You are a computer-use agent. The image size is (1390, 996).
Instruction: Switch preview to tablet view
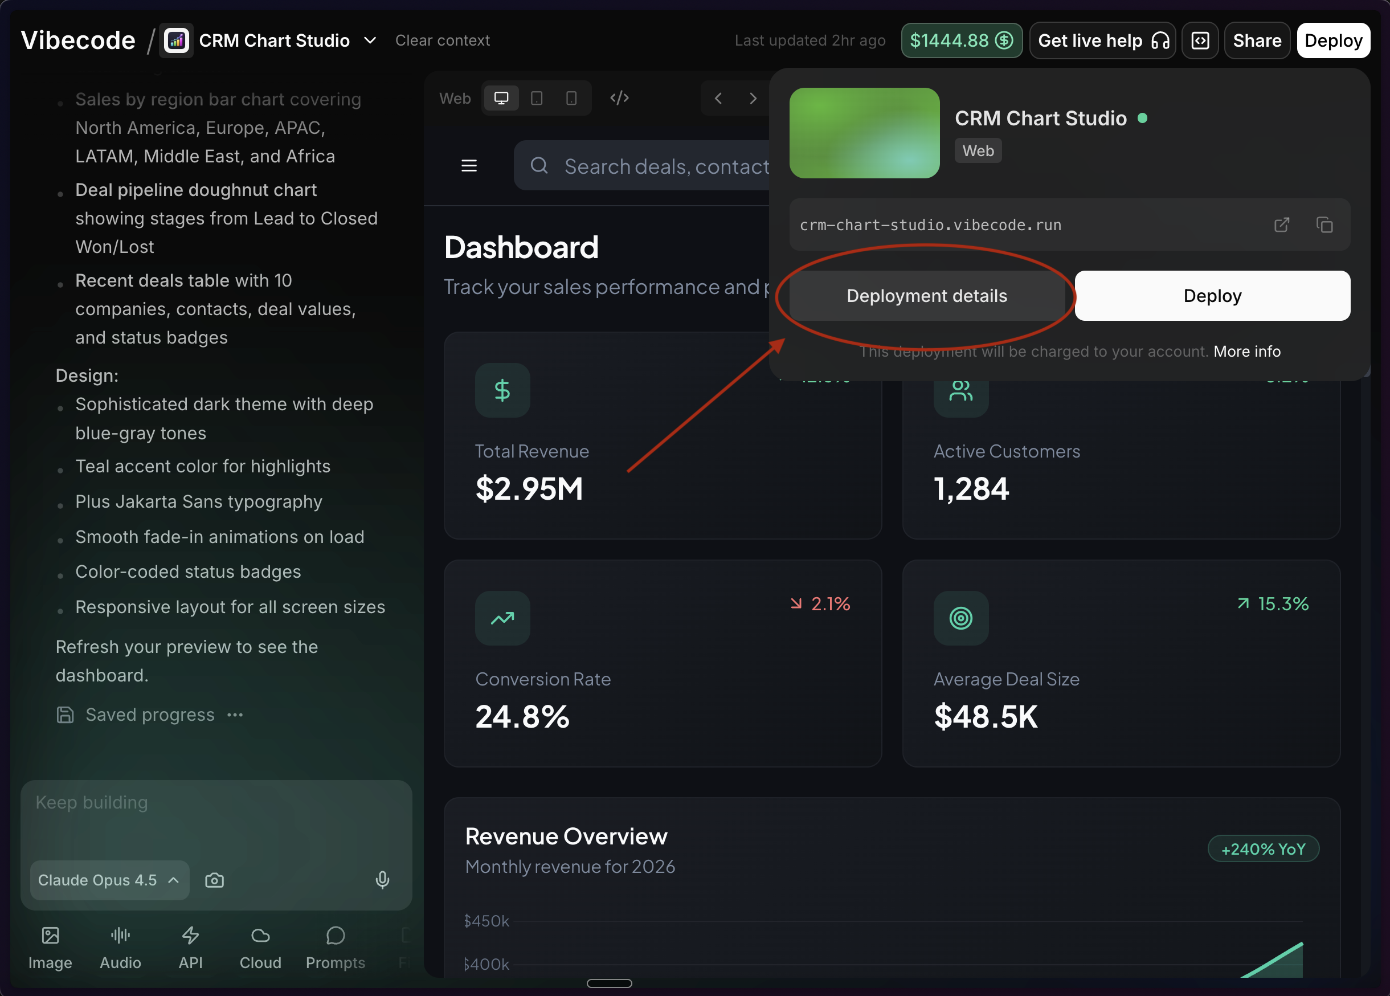coord(537,97)
